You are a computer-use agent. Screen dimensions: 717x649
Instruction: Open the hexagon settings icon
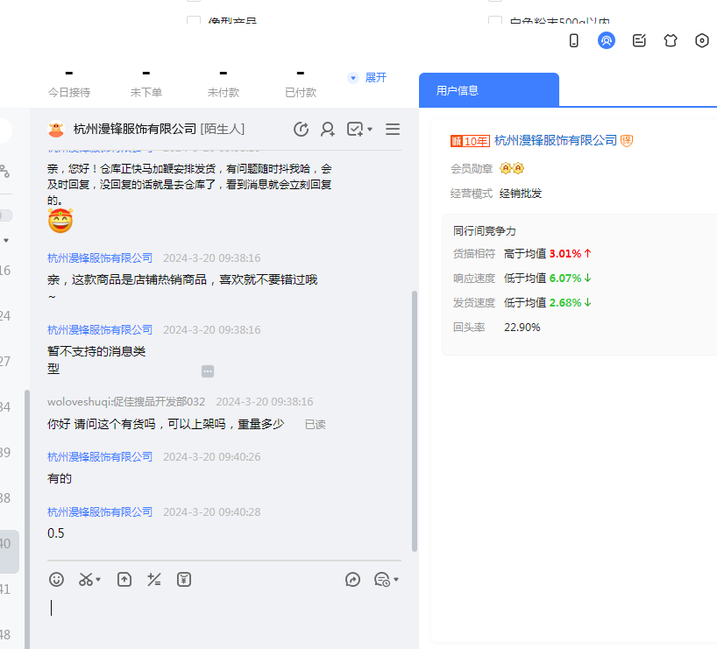pyautogui.click(x=702, y=40)
